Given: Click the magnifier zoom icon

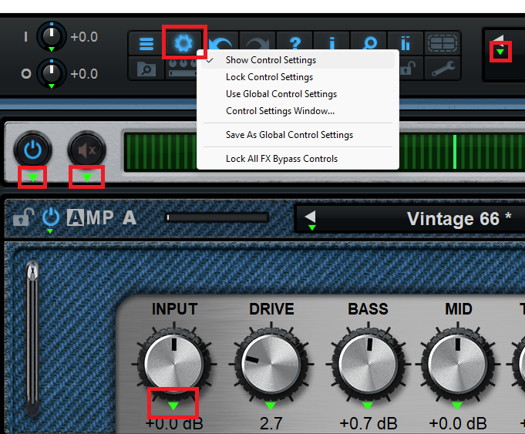Looking at the screenshot, I should (x=369, y=43).
